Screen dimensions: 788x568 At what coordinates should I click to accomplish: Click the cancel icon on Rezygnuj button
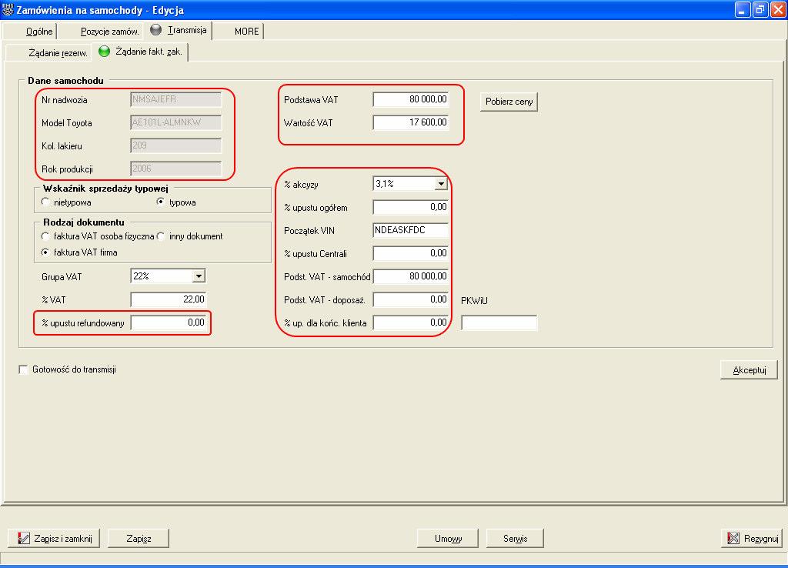pos(733,538)
